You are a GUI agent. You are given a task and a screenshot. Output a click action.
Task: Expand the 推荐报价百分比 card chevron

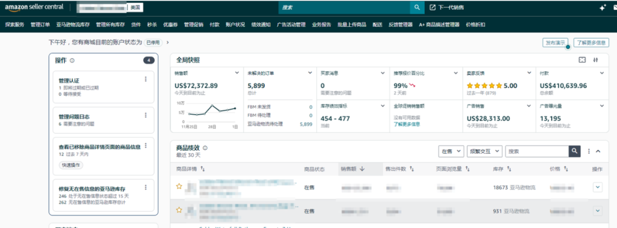(456, 73)
